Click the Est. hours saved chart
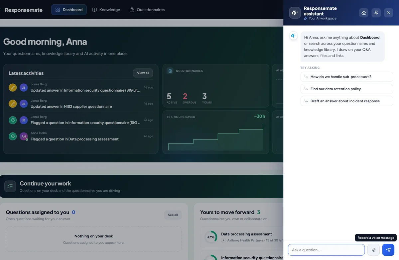The image size is (399, 260). (x=216, y=137)
